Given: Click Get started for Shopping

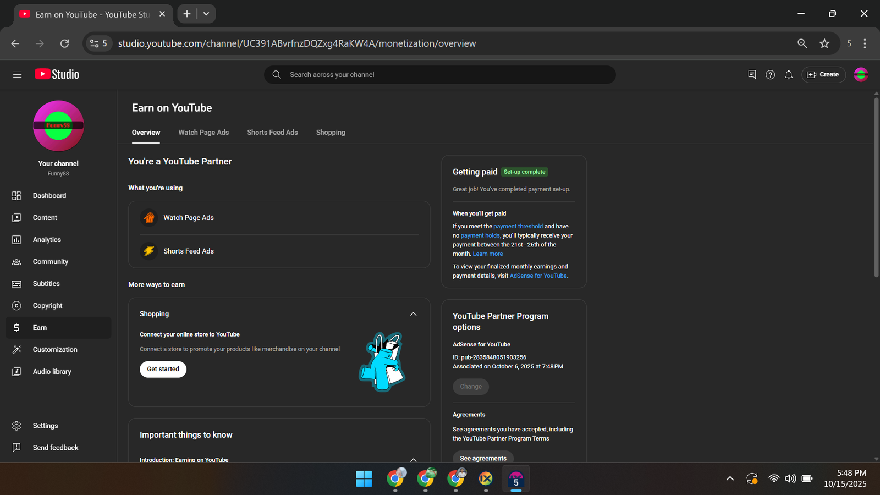Looking at the screenshot, I should point(163,369).
